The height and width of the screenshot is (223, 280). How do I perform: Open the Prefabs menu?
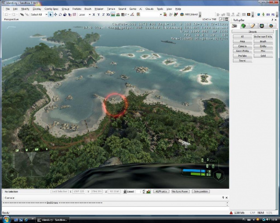(76, 9)
